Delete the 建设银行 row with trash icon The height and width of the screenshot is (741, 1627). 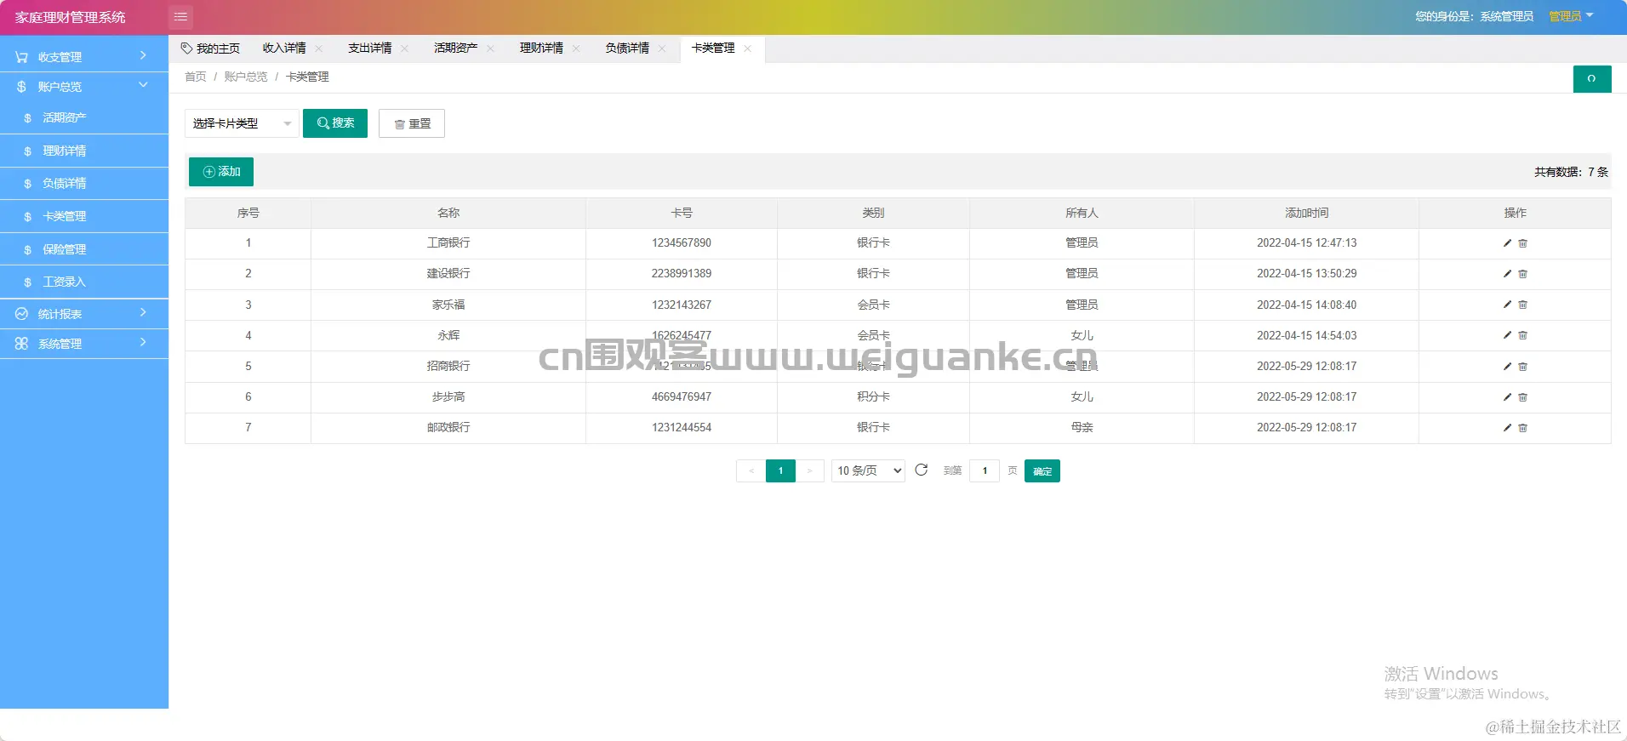coord(1523,274)
